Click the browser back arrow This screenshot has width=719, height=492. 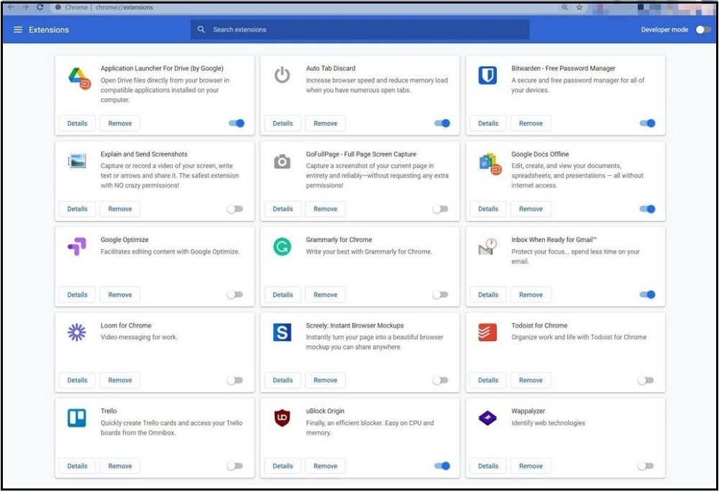coord(11,7)
